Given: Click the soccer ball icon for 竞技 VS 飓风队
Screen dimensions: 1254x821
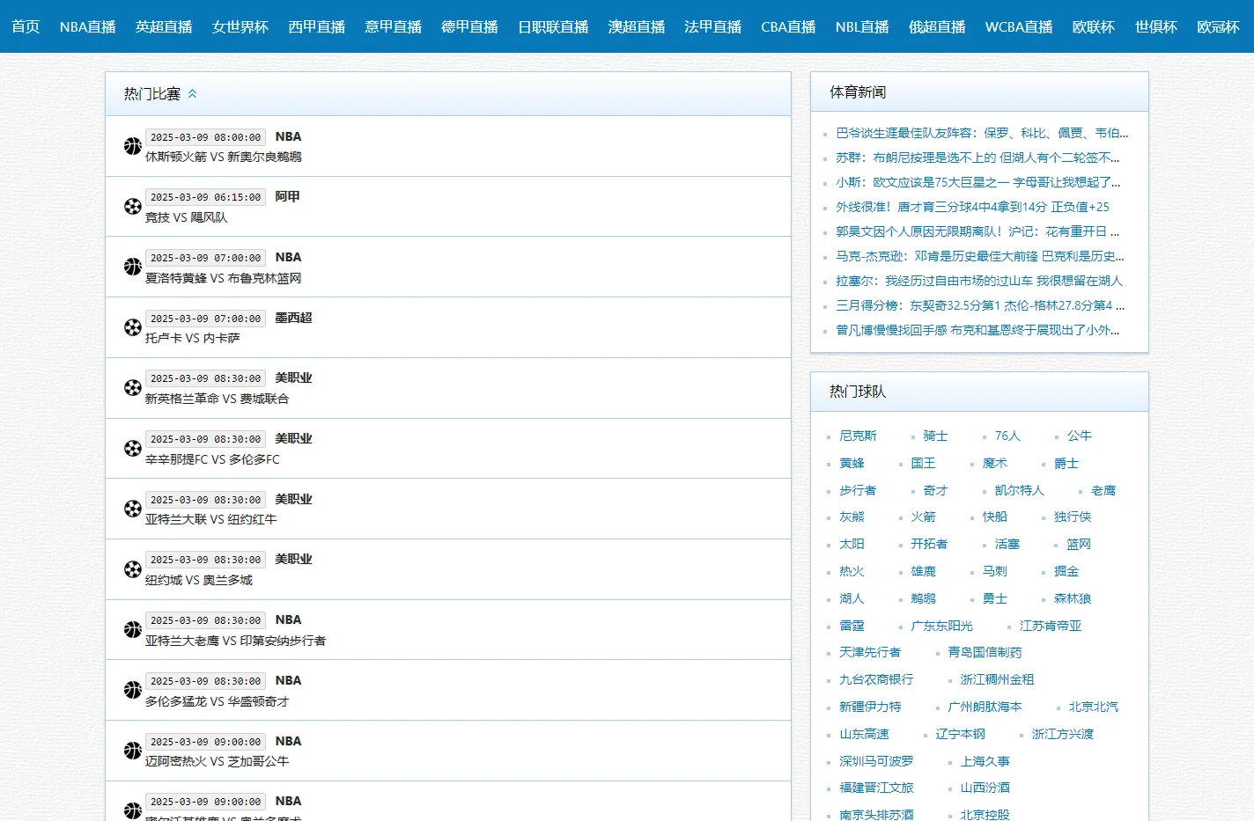Looking at the screenshot, I should [133, 207].
